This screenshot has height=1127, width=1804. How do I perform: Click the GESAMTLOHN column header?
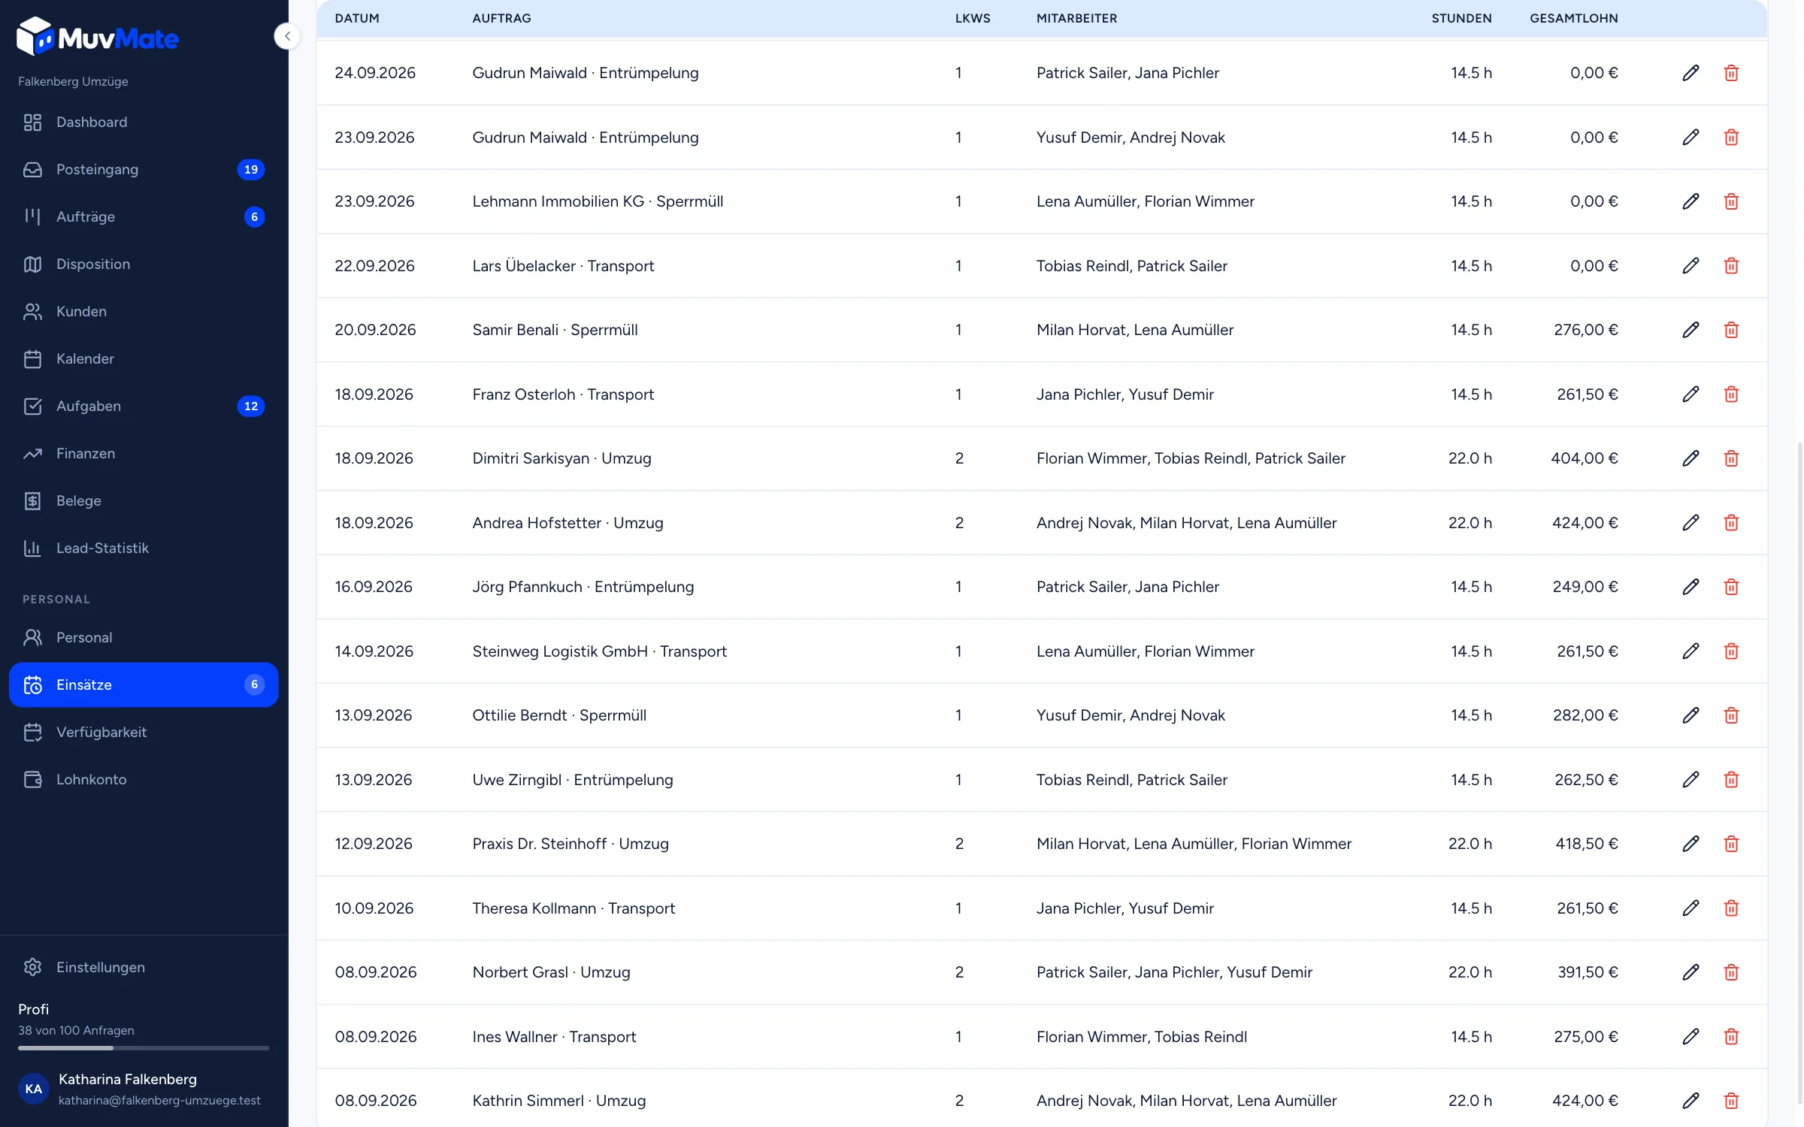click(x=1574, y=18)
